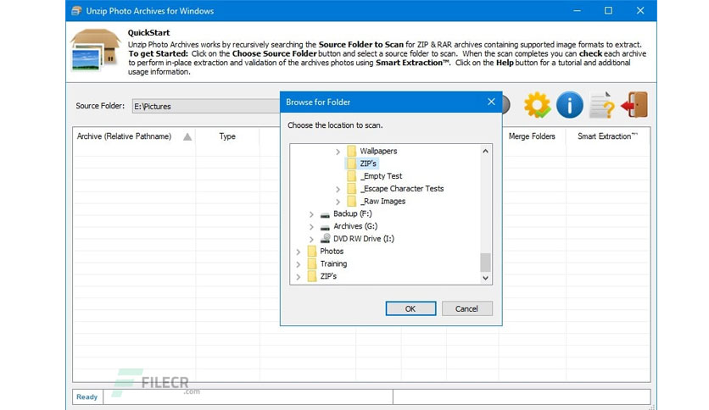Screen dimensions: 709x410
Task: Click the _Empty Test folder icon
Action: click(x=351, y=176)
